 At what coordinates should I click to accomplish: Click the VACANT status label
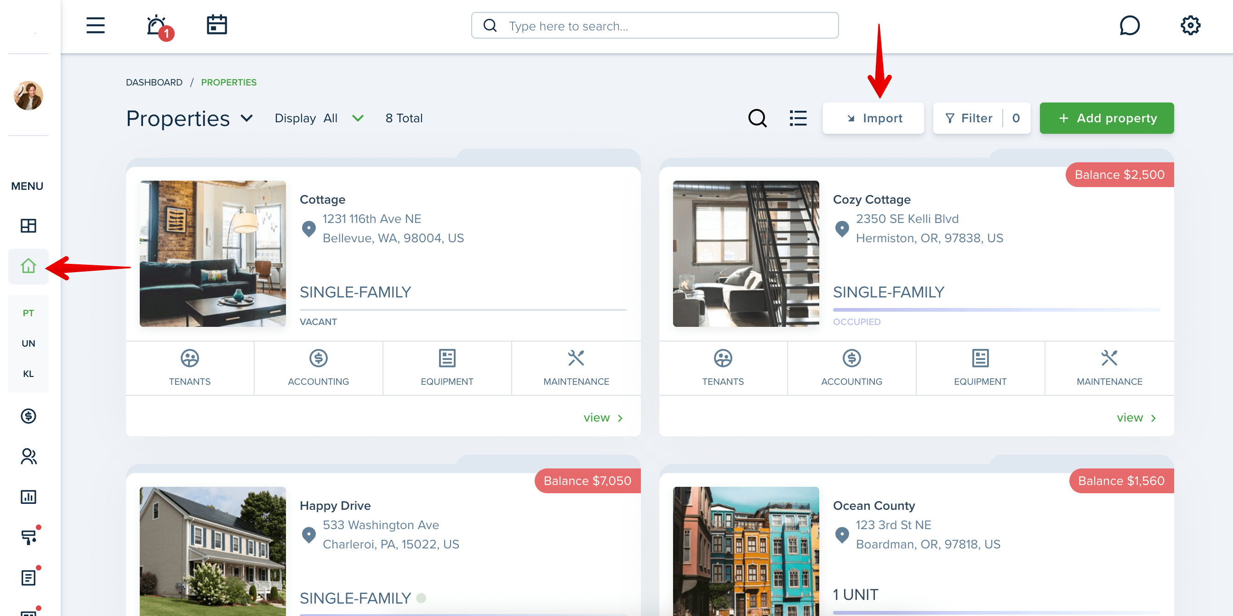(x=318, y=322)
